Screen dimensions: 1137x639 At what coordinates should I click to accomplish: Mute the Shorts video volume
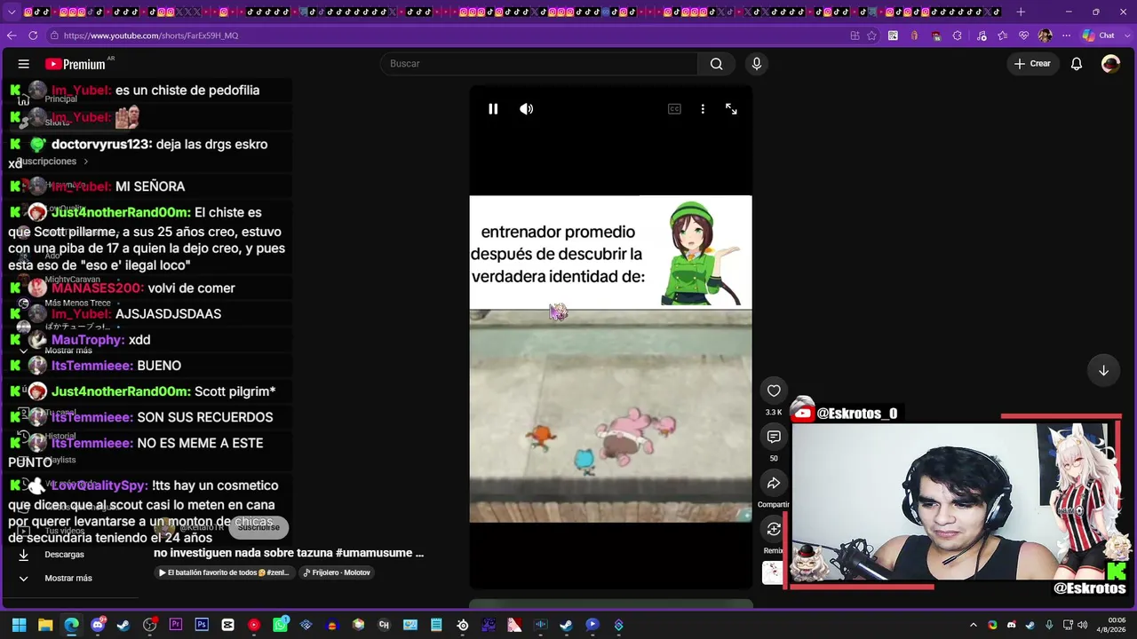(x=527, y=109)
